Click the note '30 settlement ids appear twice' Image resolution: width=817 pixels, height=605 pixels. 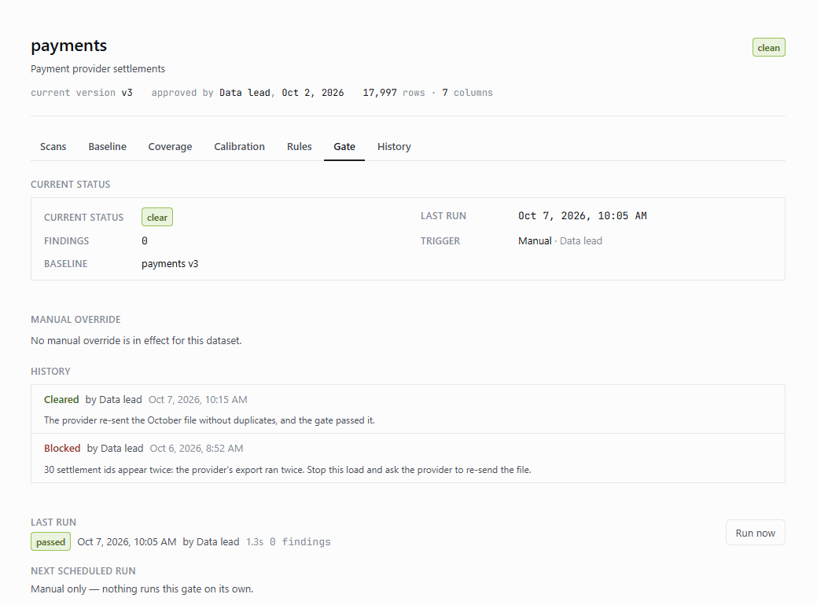(288, 470)
